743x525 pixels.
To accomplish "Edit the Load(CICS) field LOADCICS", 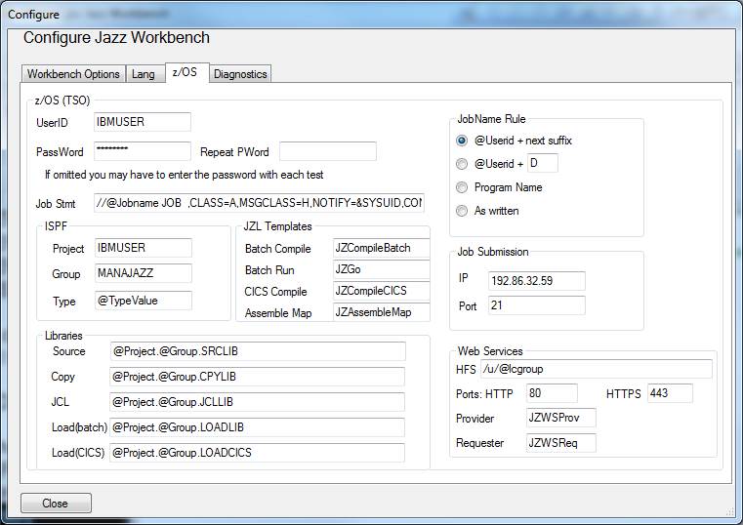I will pos(258,453).
